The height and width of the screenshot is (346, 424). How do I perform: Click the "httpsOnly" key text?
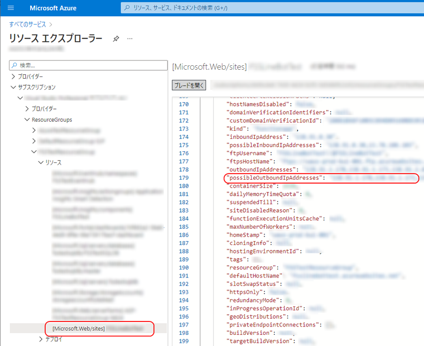[246, 292]
